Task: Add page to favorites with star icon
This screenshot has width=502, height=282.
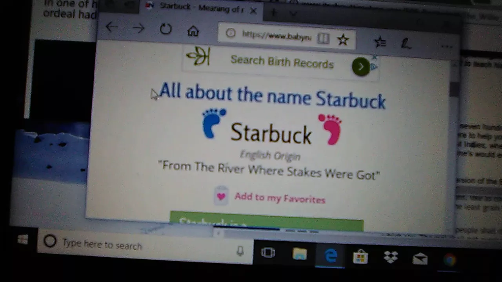Action: pos(343,39)
